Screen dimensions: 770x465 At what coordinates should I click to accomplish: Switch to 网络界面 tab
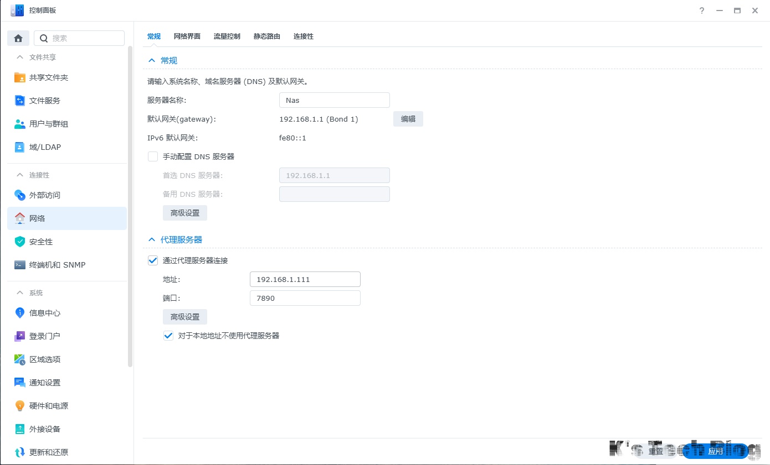[187, 36]
